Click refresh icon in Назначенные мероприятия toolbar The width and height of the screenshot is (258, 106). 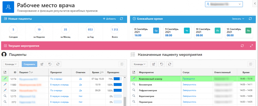point(170,64)
